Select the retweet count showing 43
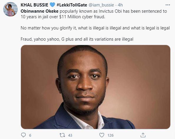 pyautogui.click(x=70, y=135)
